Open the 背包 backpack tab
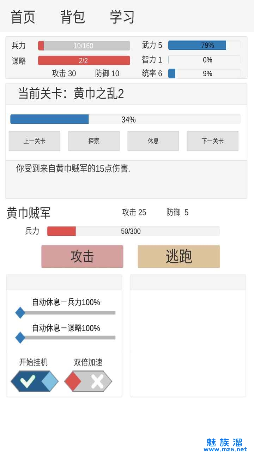The height and width of the screenshot is (452, 254). point(73,17)
